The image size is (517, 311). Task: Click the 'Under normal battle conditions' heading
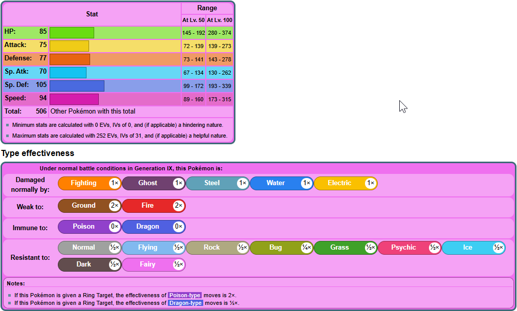click(131, 168)
